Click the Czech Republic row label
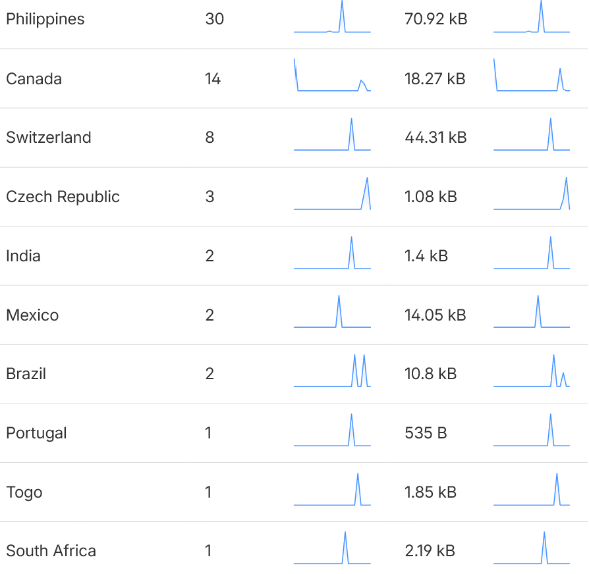This screenshot has width=589, height=574. tap(63, 197)
